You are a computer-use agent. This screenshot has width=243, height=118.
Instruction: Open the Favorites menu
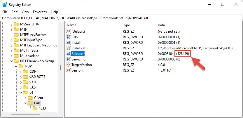pos(40,12)
